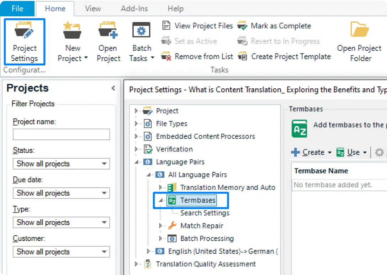Click Create Project Template
This screenshot has height=275, width=387.
click(291, 56)
